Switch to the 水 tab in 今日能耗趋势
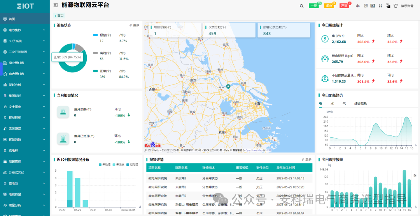 coord(332,104)
